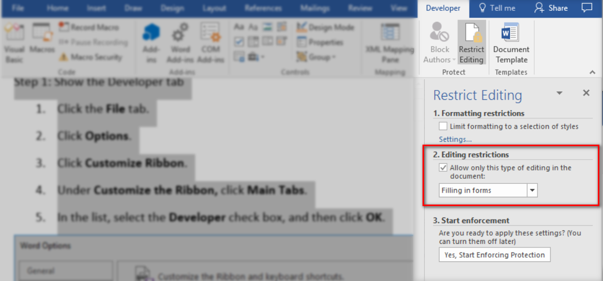Close the Restrict Editing pane

click(x=586, y=93)
